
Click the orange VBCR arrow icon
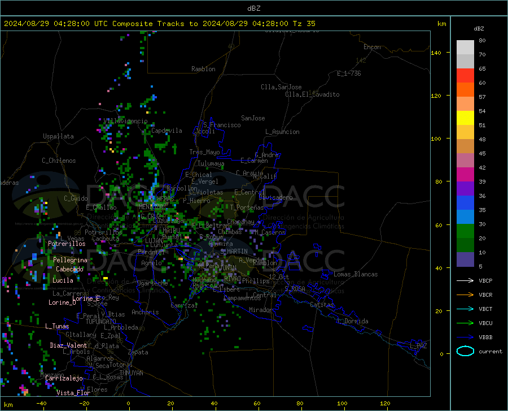(465, 295)
